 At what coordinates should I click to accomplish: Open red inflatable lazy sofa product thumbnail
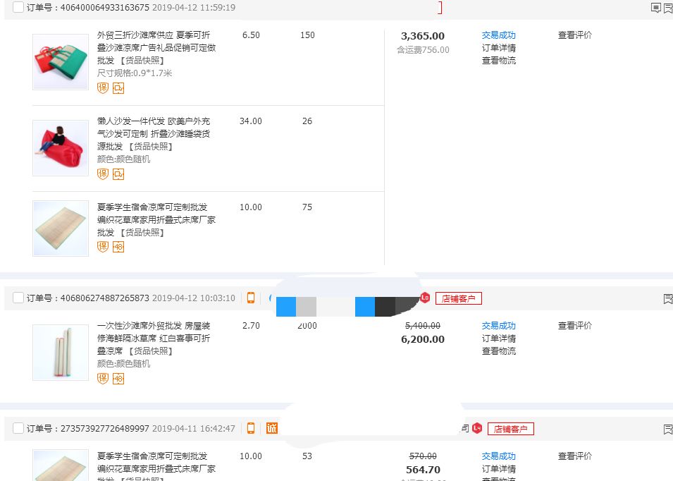61,147
